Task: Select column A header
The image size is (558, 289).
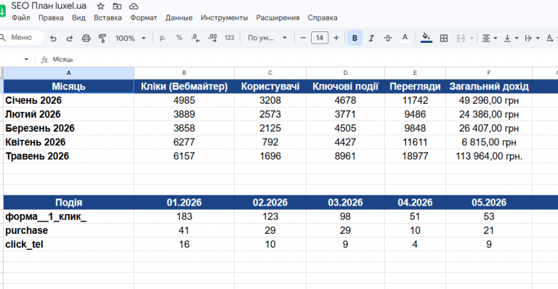Action: (69, 73)
